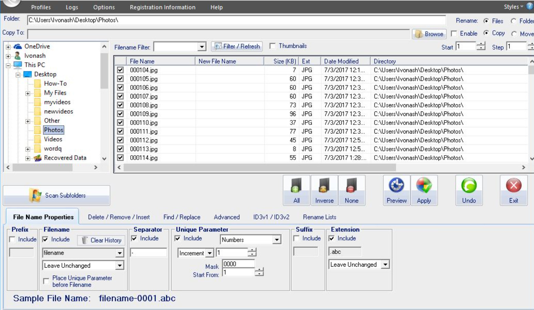Image resolution: width=534 pixels, height=310 pixels.
Task: Collapse the Desktop tree node
Action: pos(18,74)
